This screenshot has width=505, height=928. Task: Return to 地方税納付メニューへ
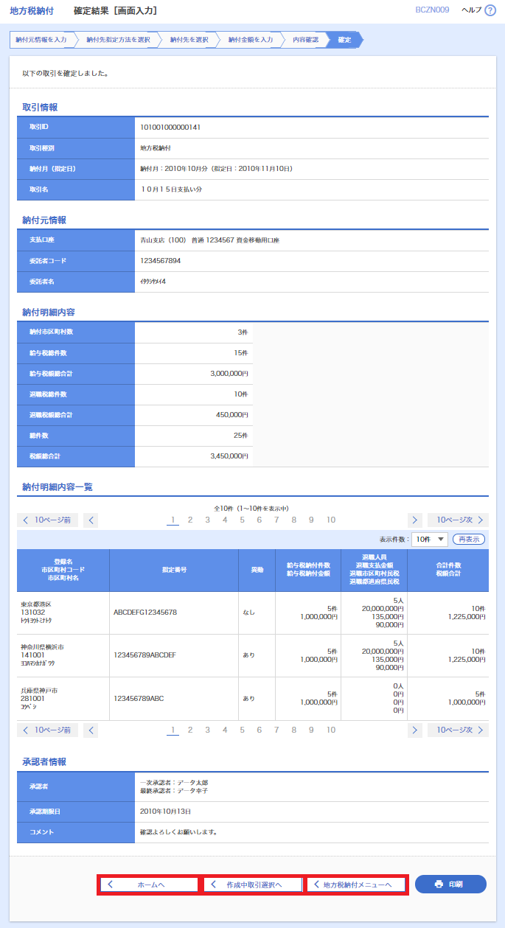click(356, 884)
